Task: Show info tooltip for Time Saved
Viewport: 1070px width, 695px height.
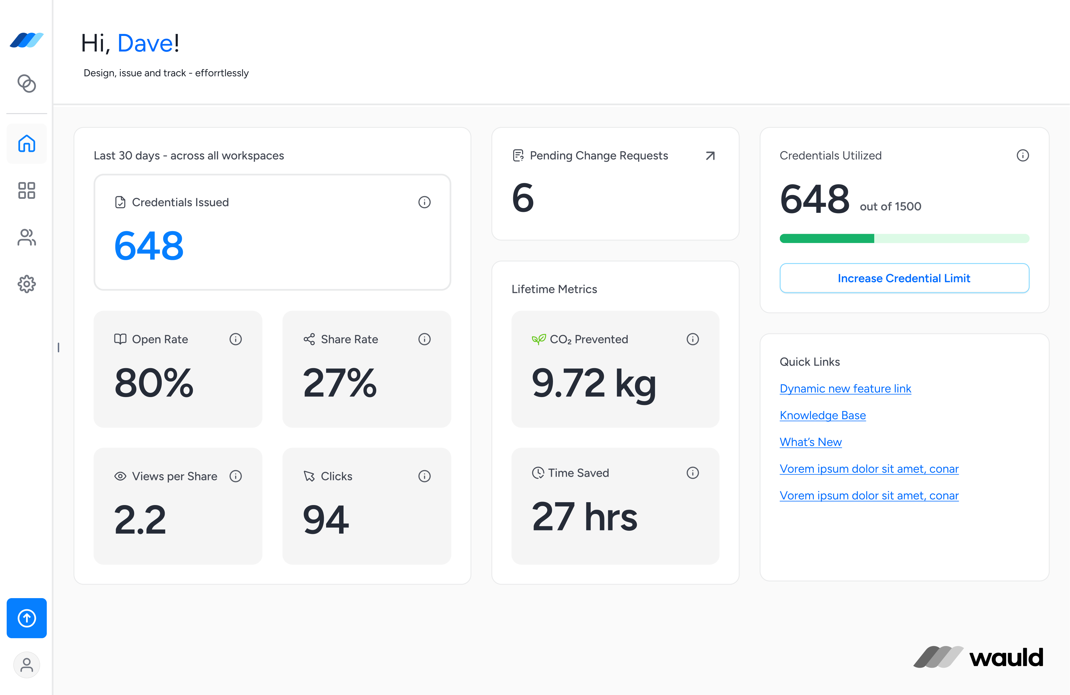Action: [x=692, y=473]
